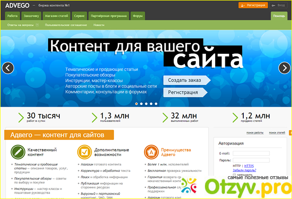Viewport: 292px width, 199px height.
Task: Click the previous slide arrow on banner
Action: (x=8, y=68)
